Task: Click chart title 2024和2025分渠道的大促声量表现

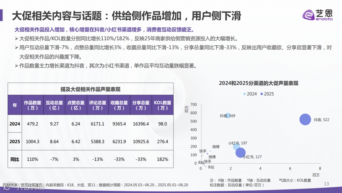Action: pyautogui.click(x=258, y=83)
